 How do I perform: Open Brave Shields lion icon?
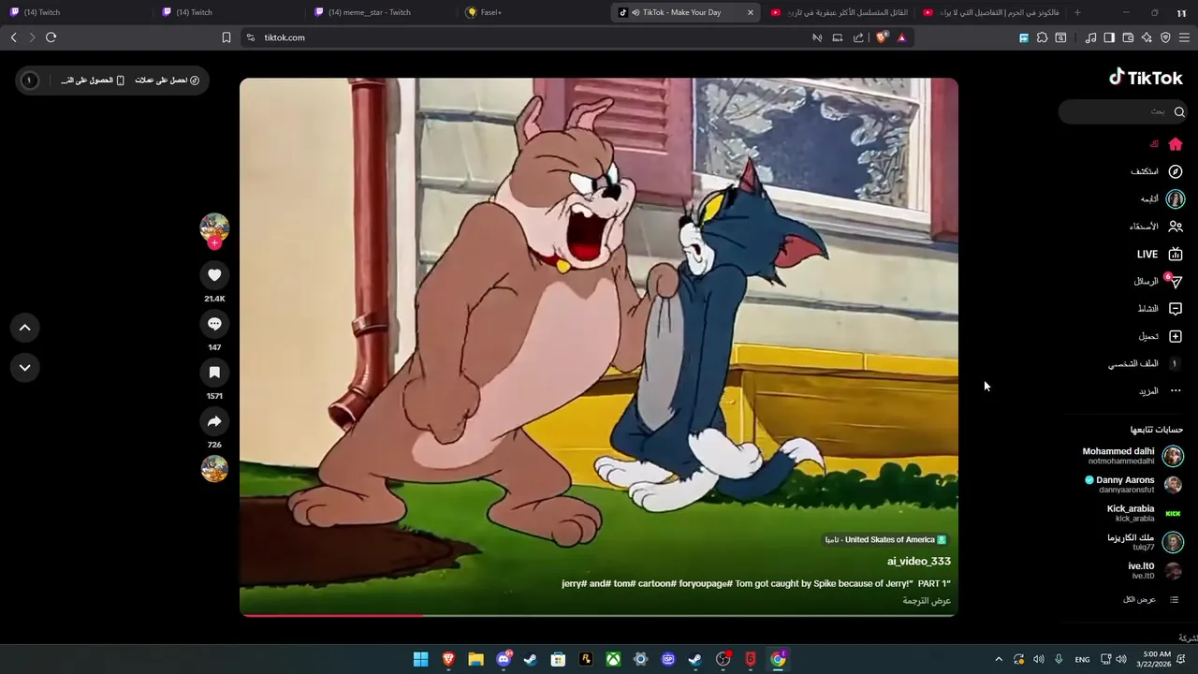(882, 37)
